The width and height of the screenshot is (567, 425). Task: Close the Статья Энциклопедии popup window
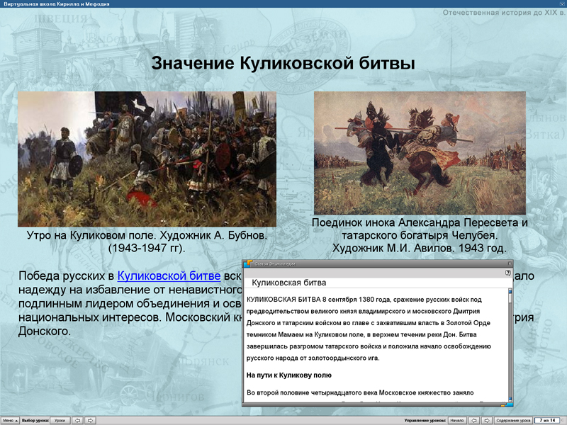(510, 263)
